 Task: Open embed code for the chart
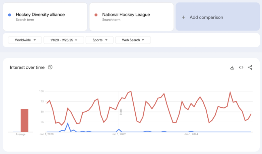pos(241,67)
